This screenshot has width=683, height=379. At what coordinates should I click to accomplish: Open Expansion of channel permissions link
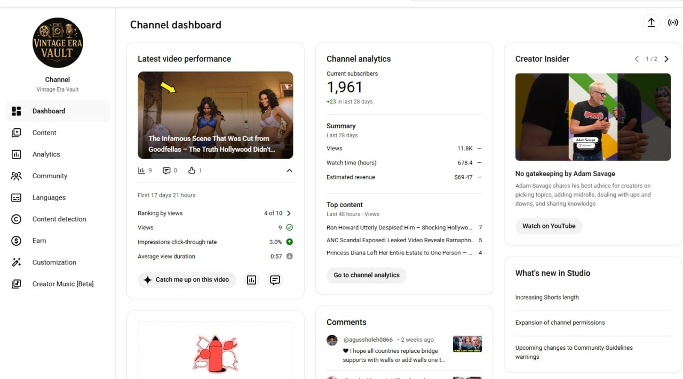click(x=560, y=323)
